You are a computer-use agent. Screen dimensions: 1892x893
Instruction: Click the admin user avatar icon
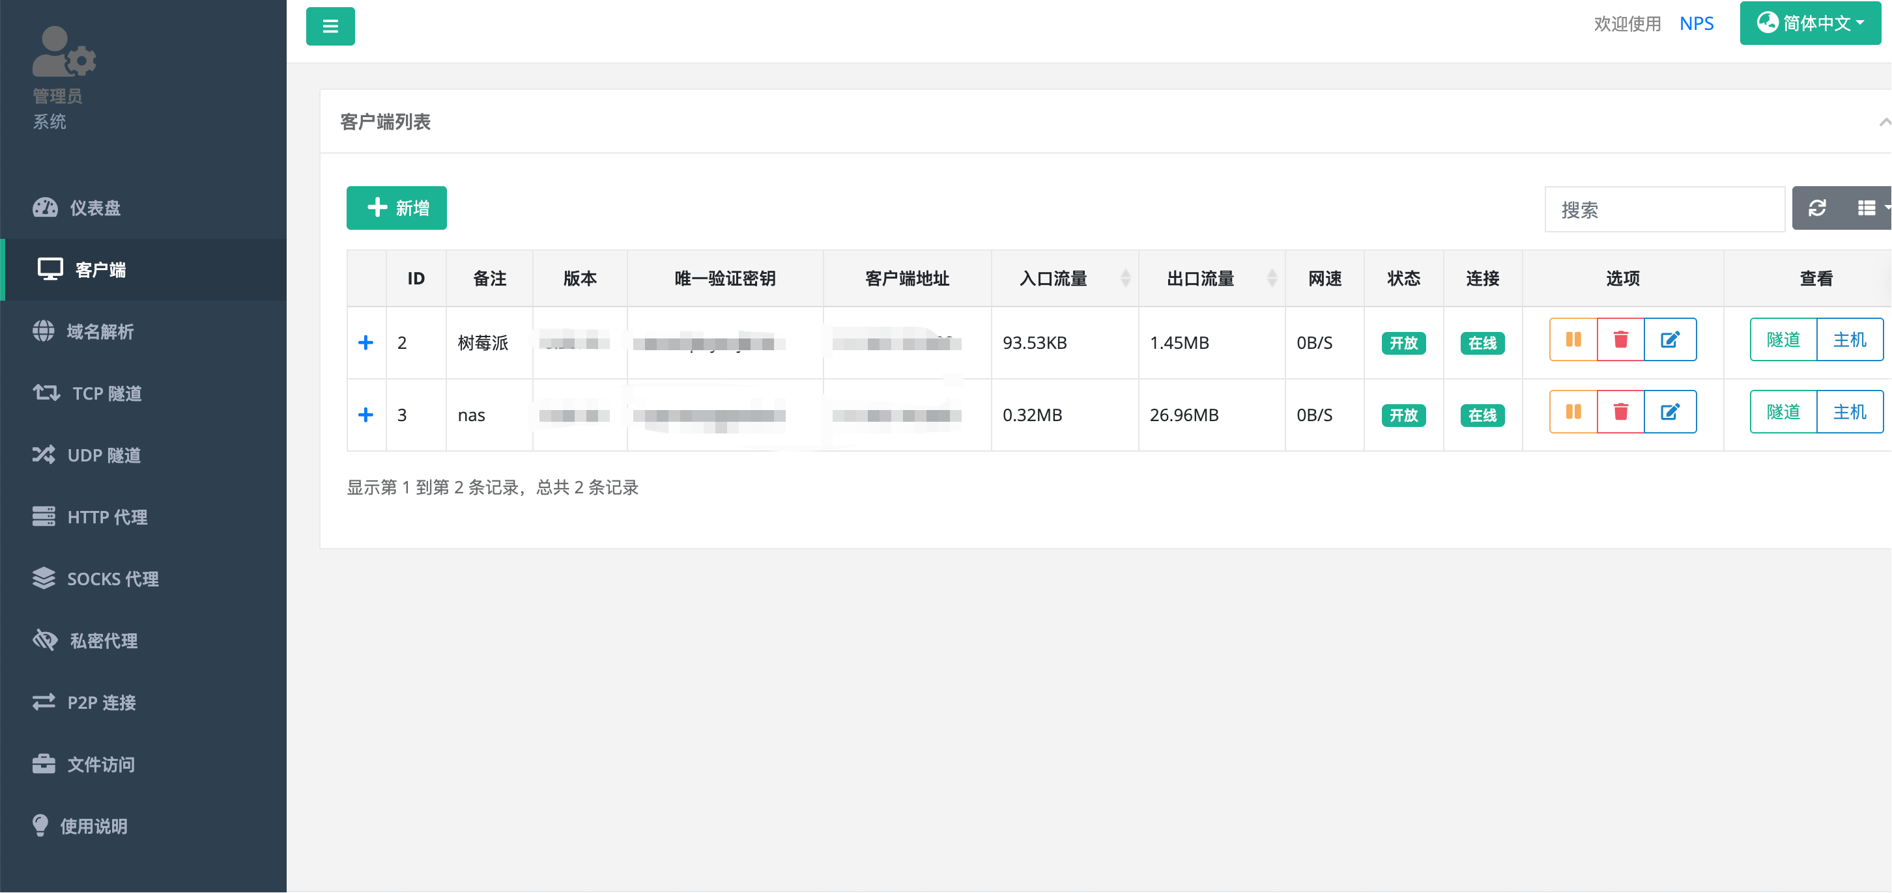[64, 51]
